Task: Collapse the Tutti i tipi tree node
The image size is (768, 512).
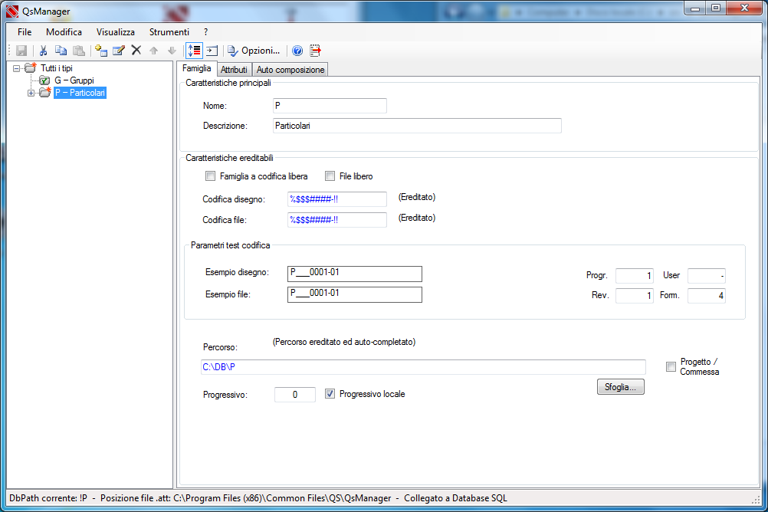Action: 17,68
